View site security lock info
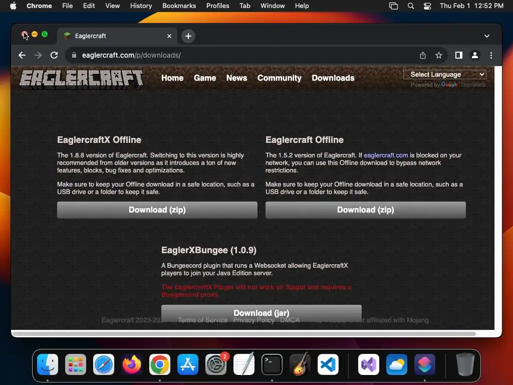 tap(74, 55)
